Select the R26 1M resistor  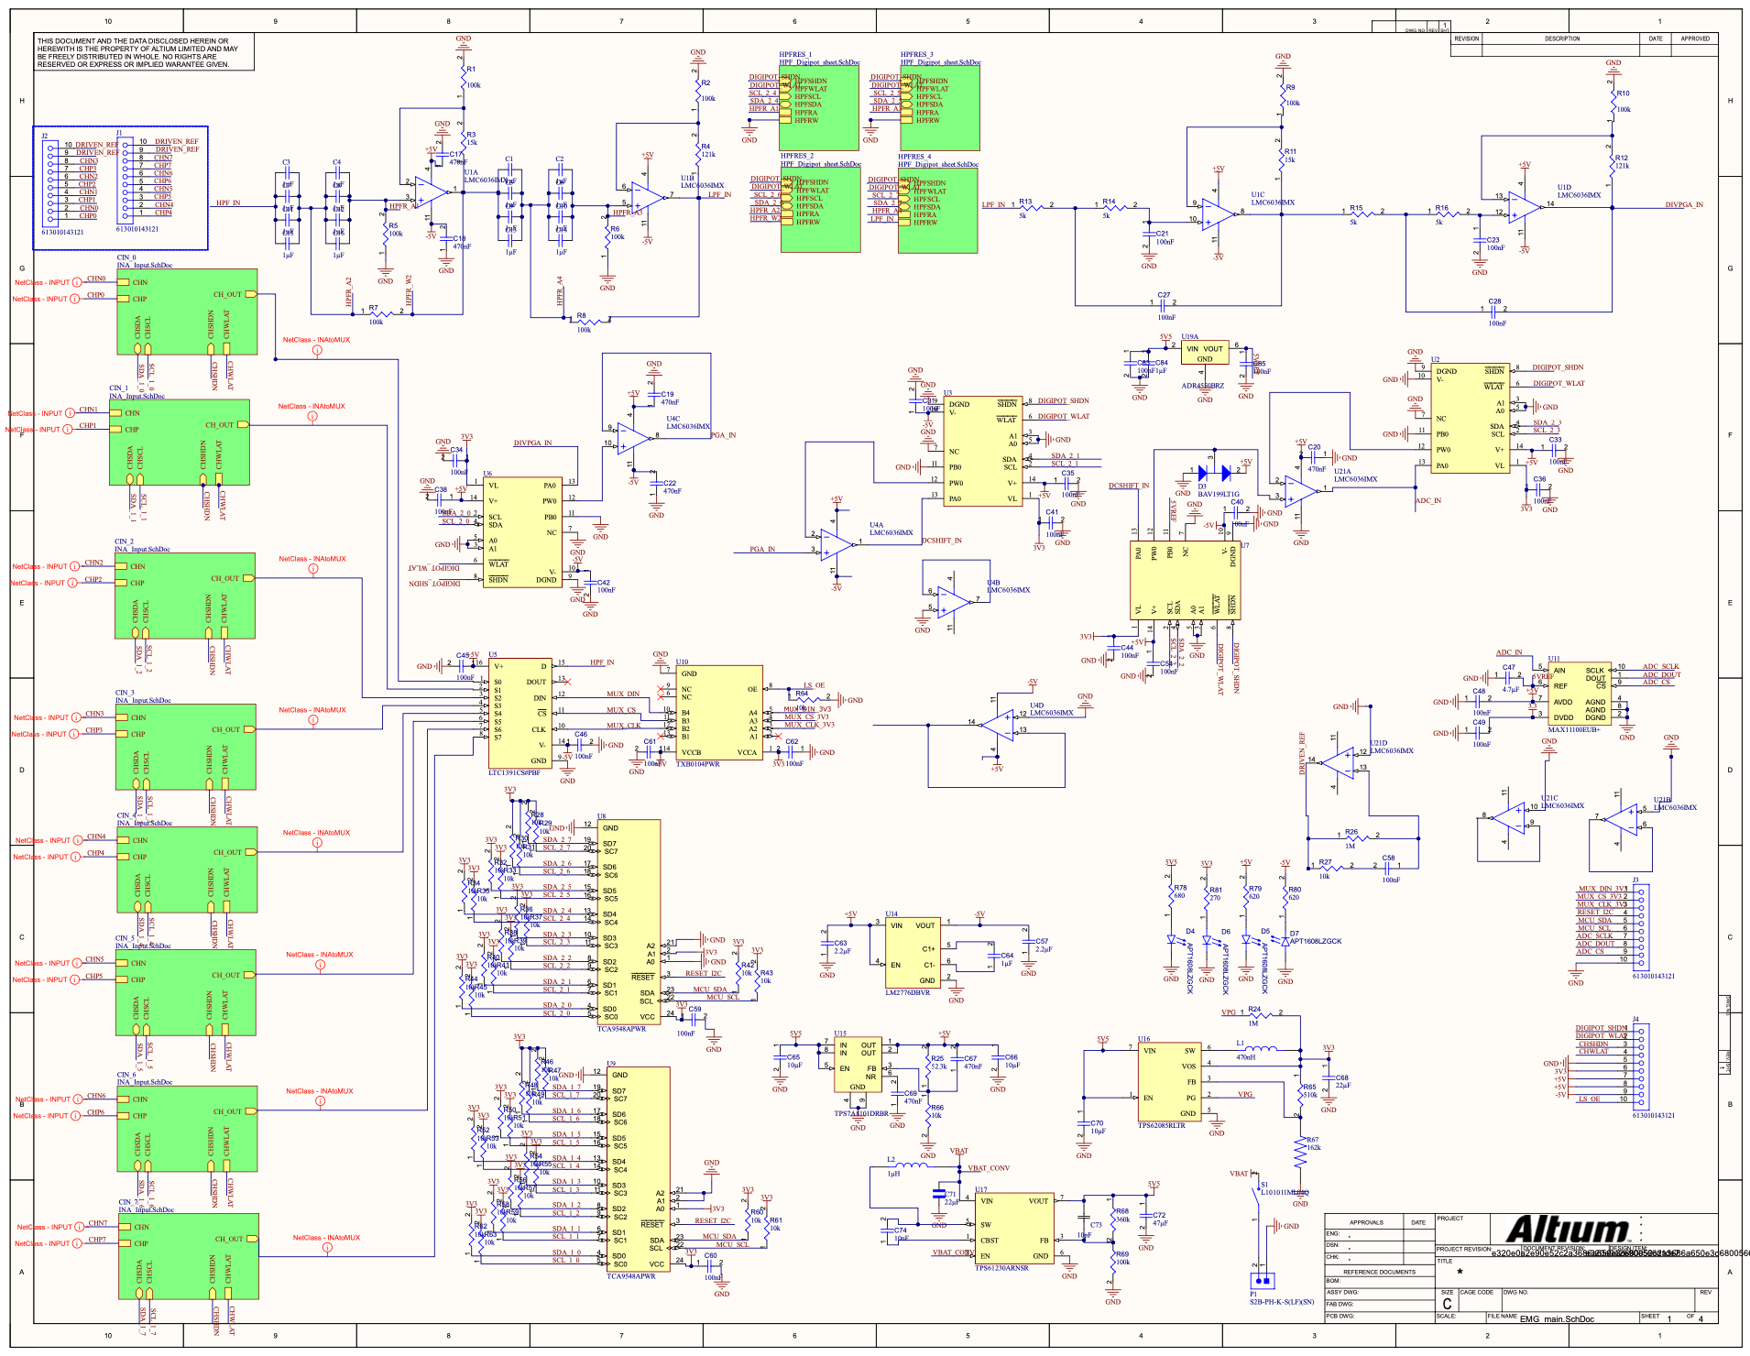tap(1351, 837)
